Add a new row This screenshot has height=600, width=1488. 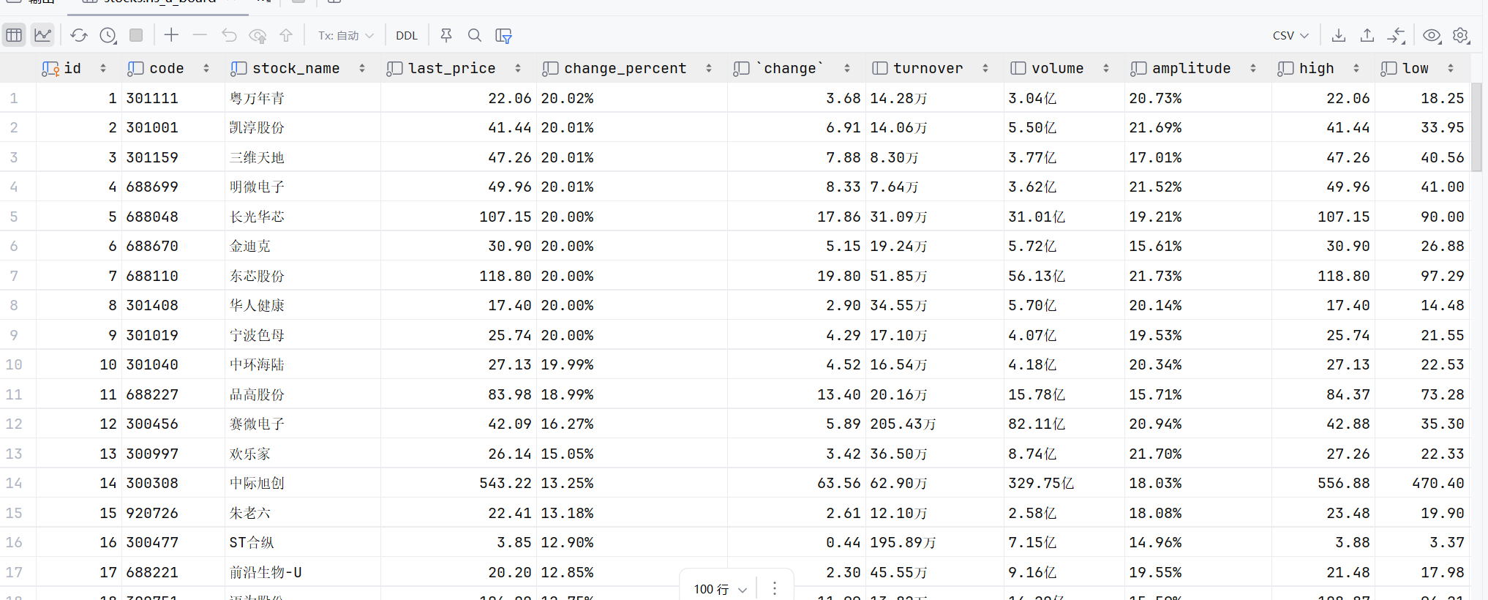tap(171, 35)
